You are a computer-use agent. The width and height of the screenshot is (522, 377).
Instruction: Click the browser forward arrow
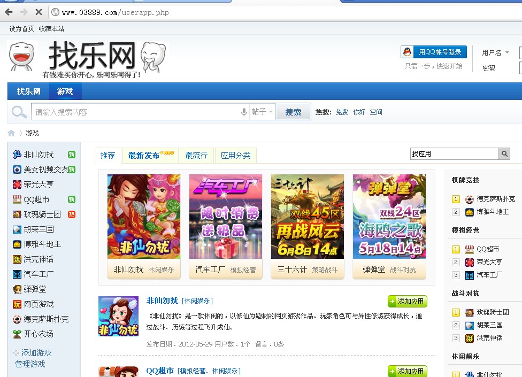(x=24, y=12)
